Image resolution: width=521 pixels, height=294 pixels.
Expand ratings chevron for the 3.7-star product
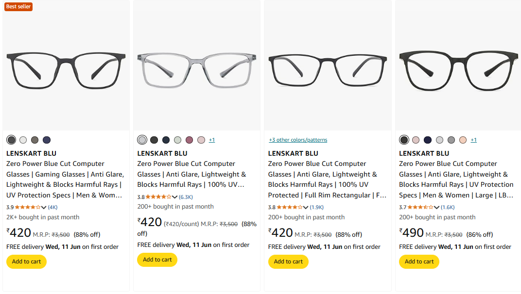[x=436, y=207]
